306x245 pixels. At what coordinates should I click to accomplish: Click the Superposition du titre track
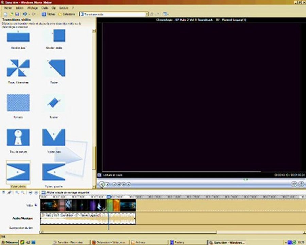coord(172,228)
